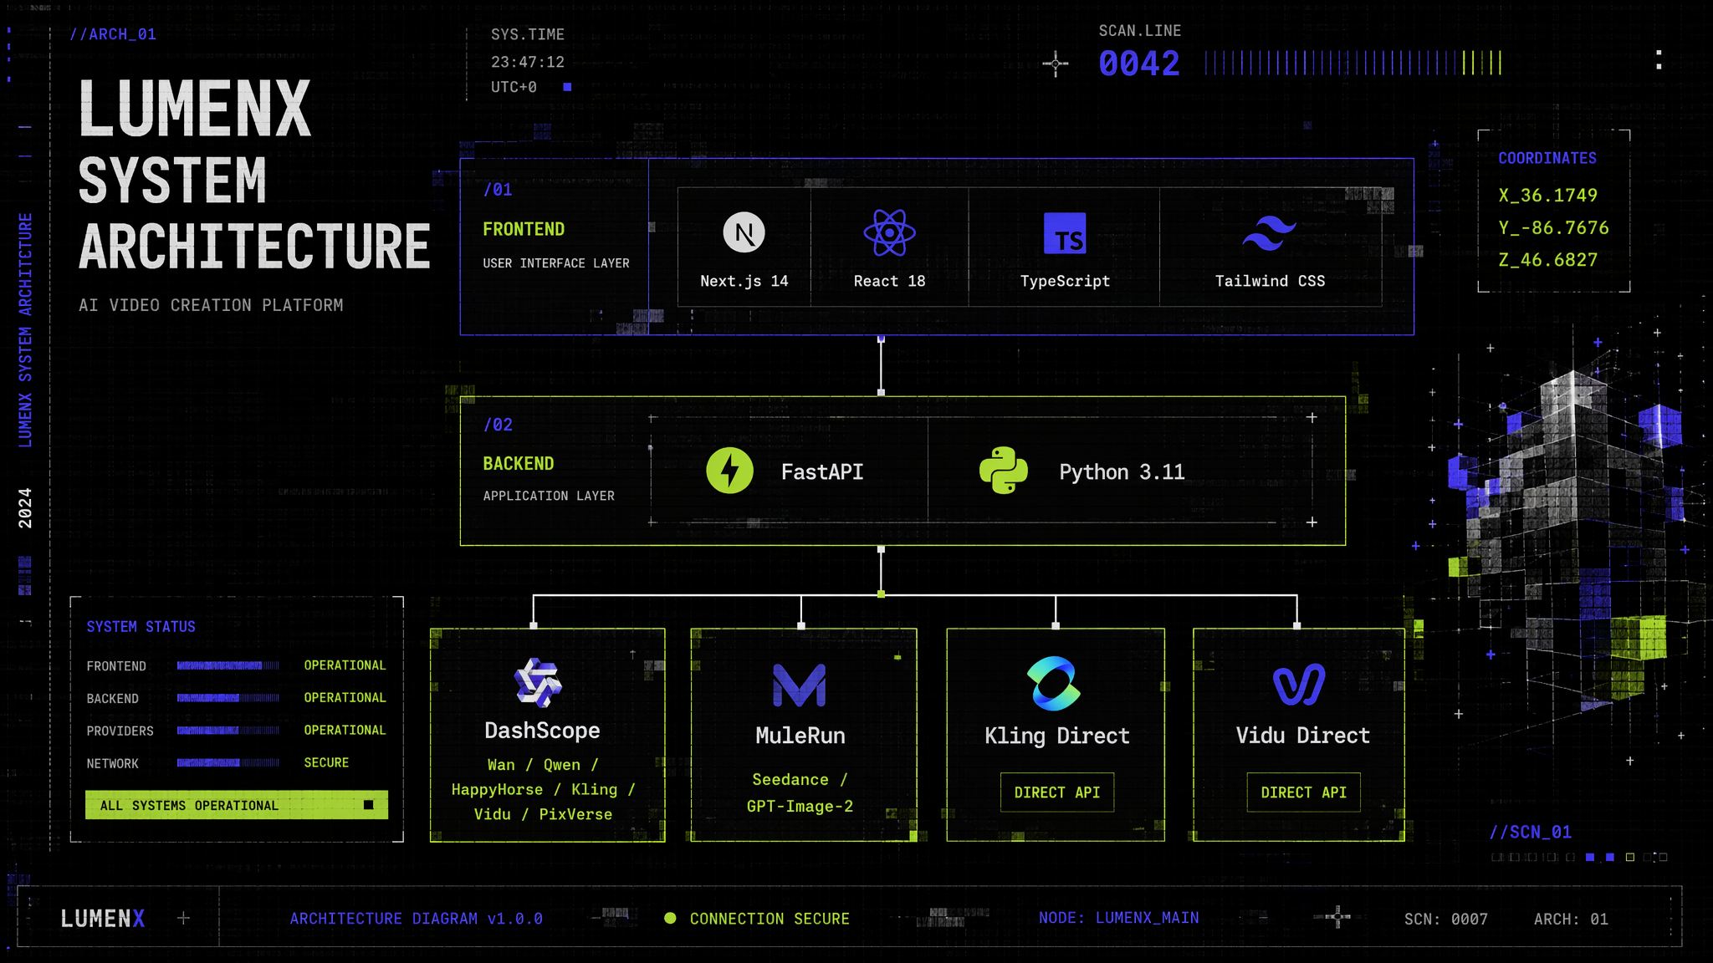Click the DashScope provider name

pos(542,731)
